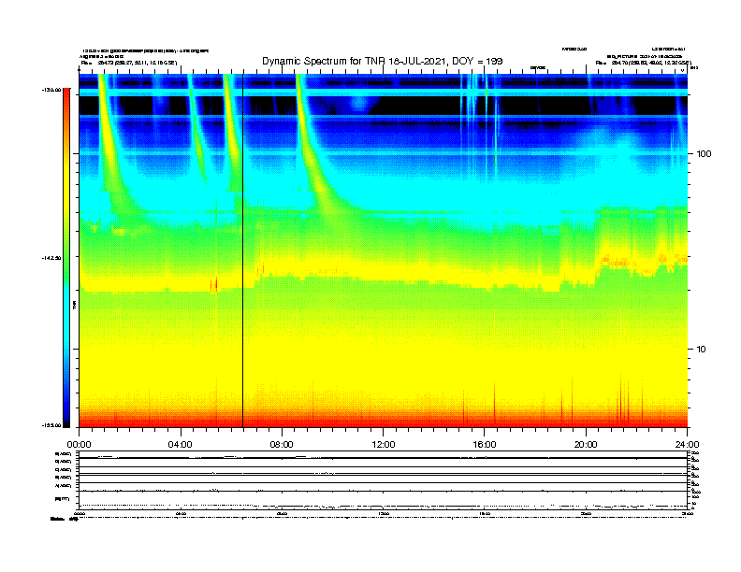This screenshot has height=572, width=741.
Task: Click the "-142.50" color scale label
Action: (51, 258)
